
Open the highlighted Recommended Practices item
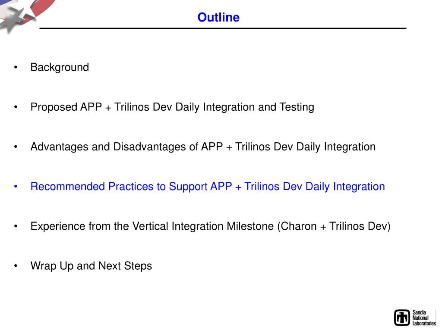208,186
